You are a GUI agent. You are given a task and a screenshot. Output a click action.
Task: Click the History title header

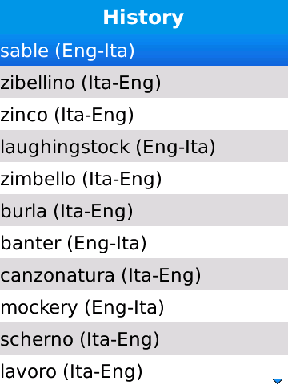tap(143, 18)
